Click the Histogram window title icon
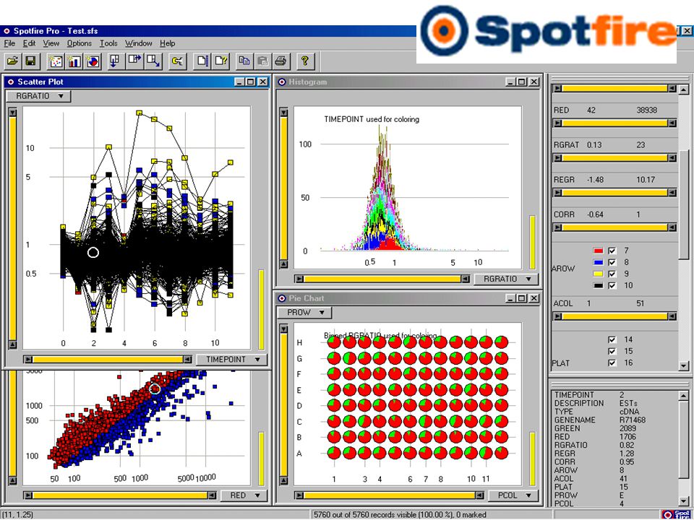The image size is (694, 520). [281, 82]
